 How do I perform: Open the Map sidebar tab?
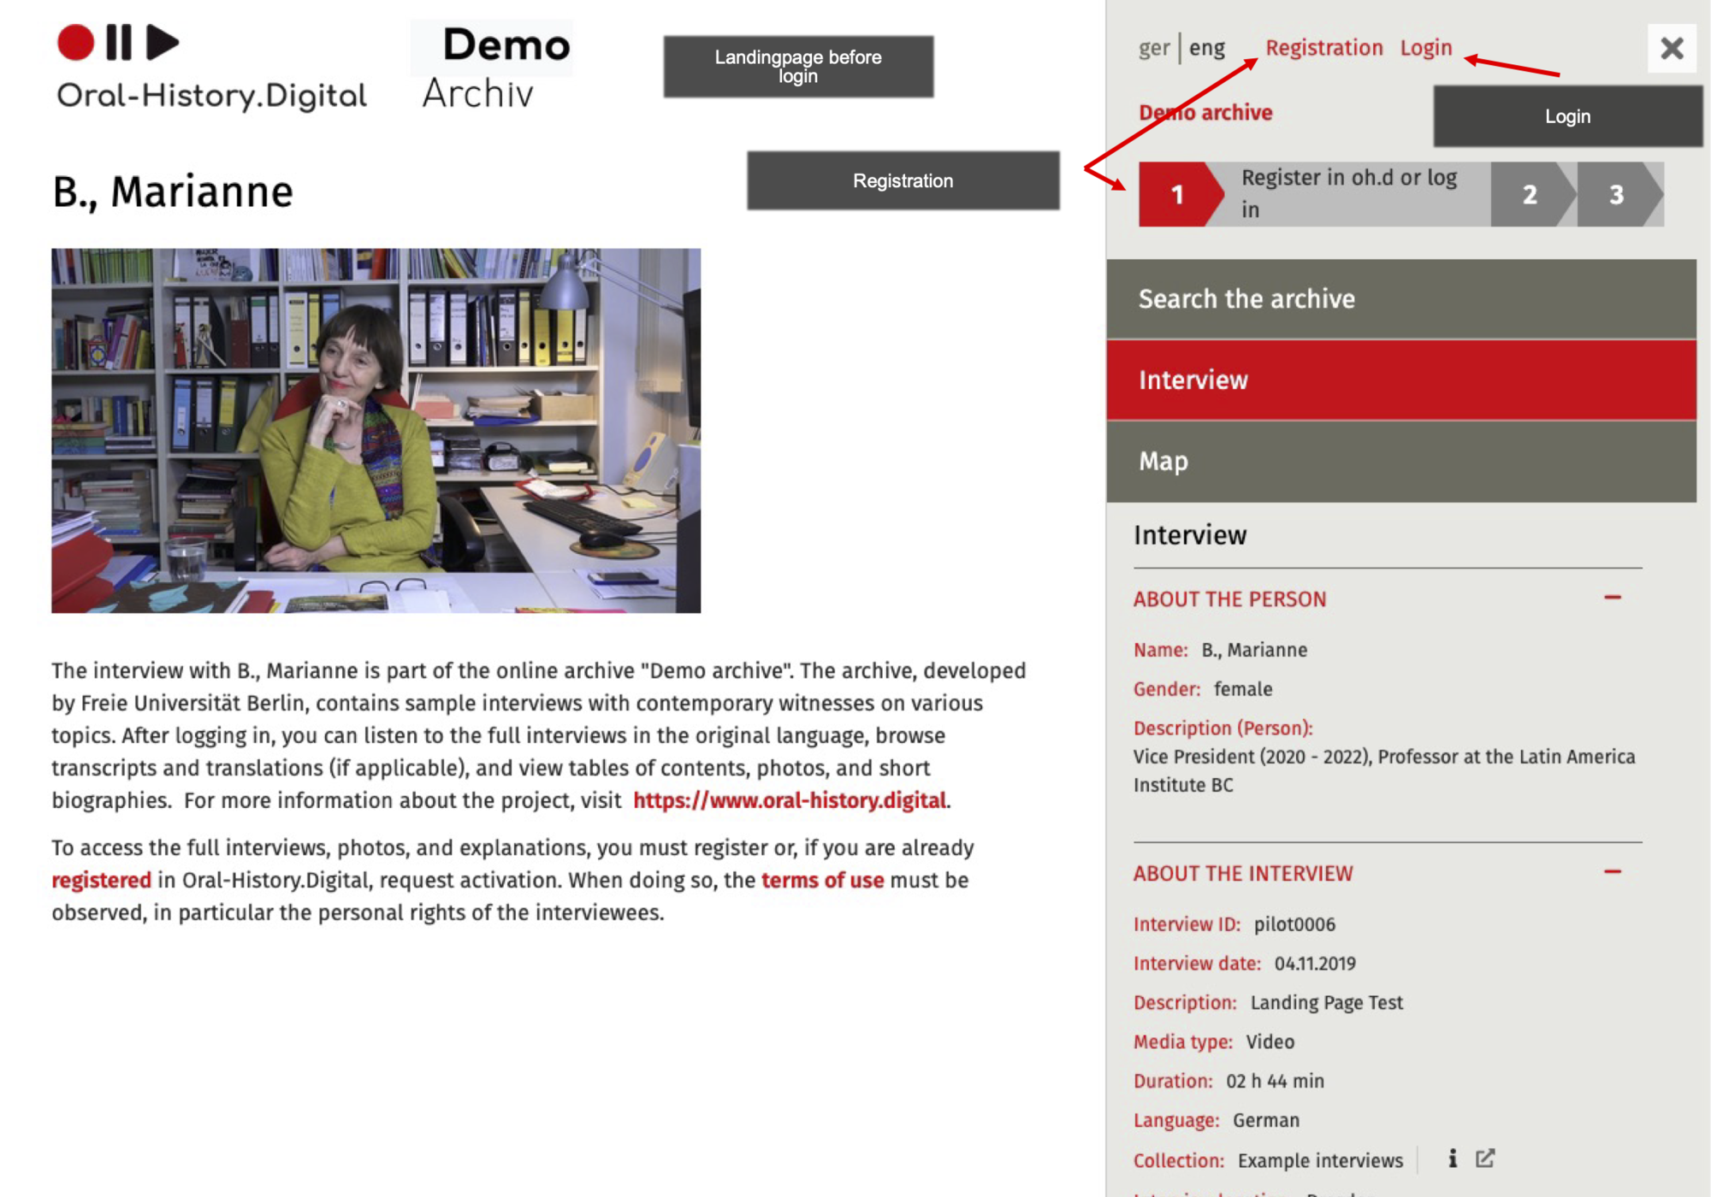[1400, 461]
